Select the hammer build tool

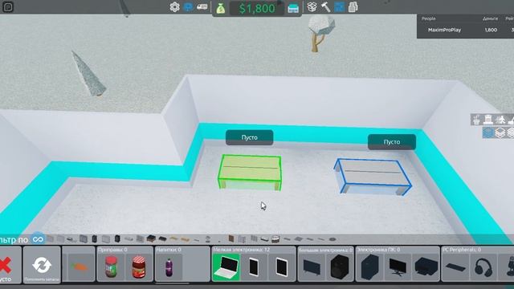(325, 7)
